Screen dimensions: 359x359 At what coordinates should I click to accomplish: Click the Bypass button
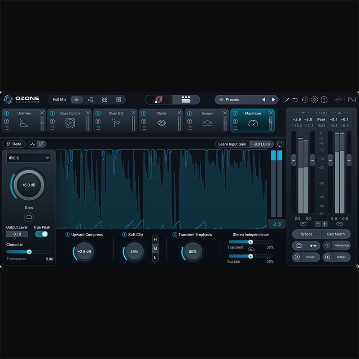coord(306,234)
